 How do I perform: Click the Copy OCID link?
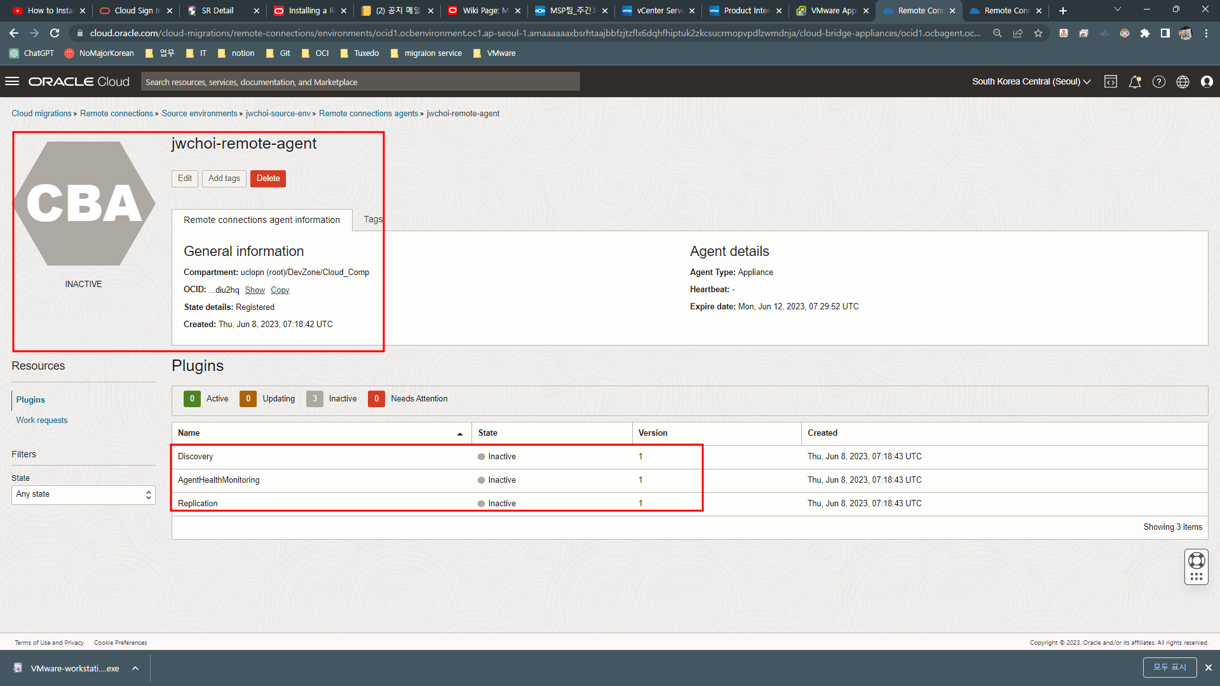click(x=280, y=290)
